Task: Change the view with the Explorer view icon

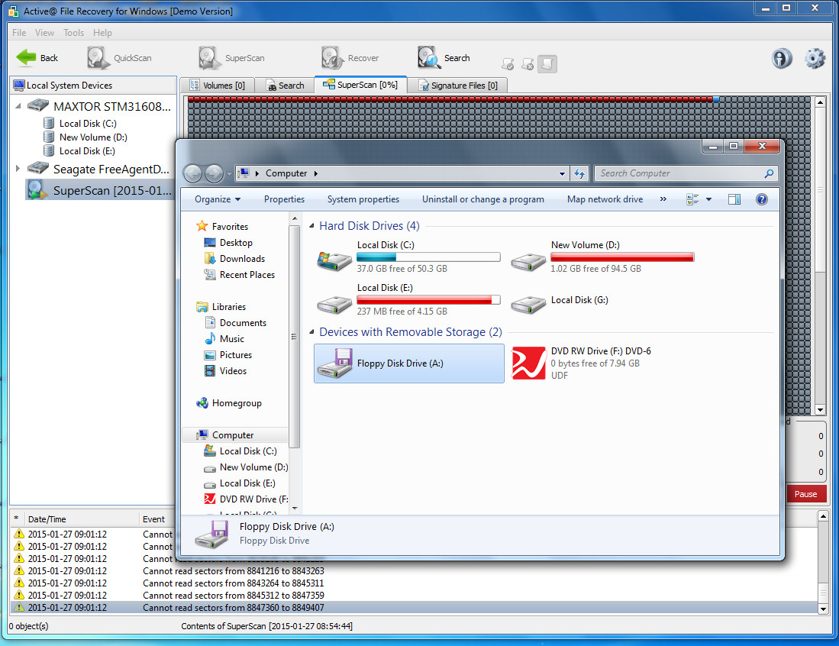Action: [692, 199]
